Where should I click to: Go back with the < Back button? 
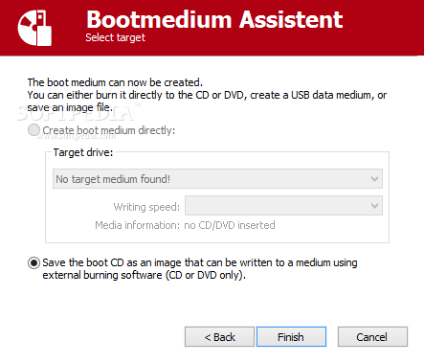(219, 337)
